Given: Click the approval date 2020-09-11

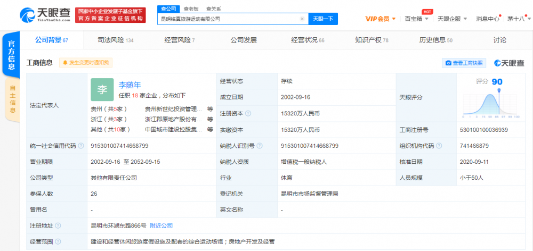Looking at the screenshot, I should tap(474, 162).
